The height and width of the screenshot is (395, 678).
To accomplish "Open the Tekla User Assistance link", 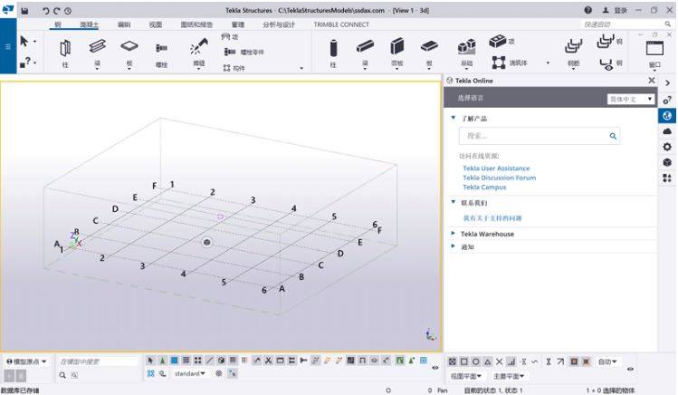I will point(496,169).
